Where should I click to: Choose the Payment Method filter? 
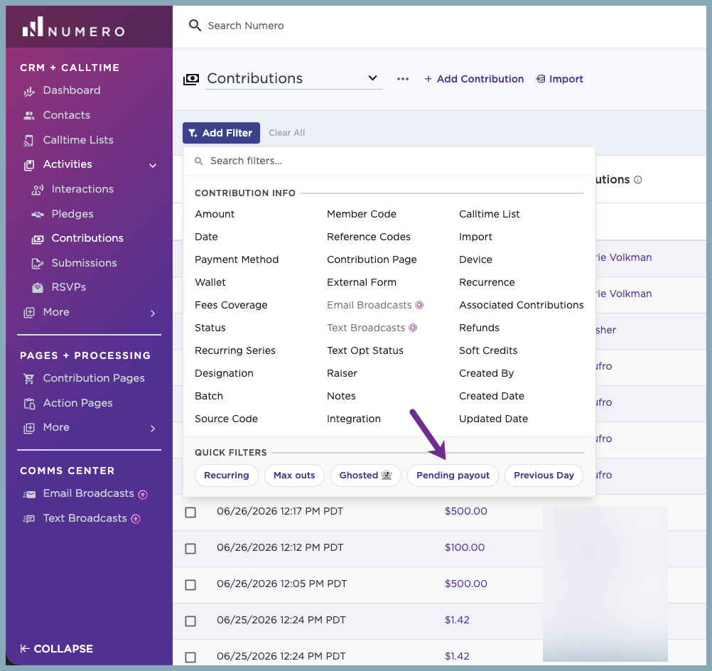point(237,259)
